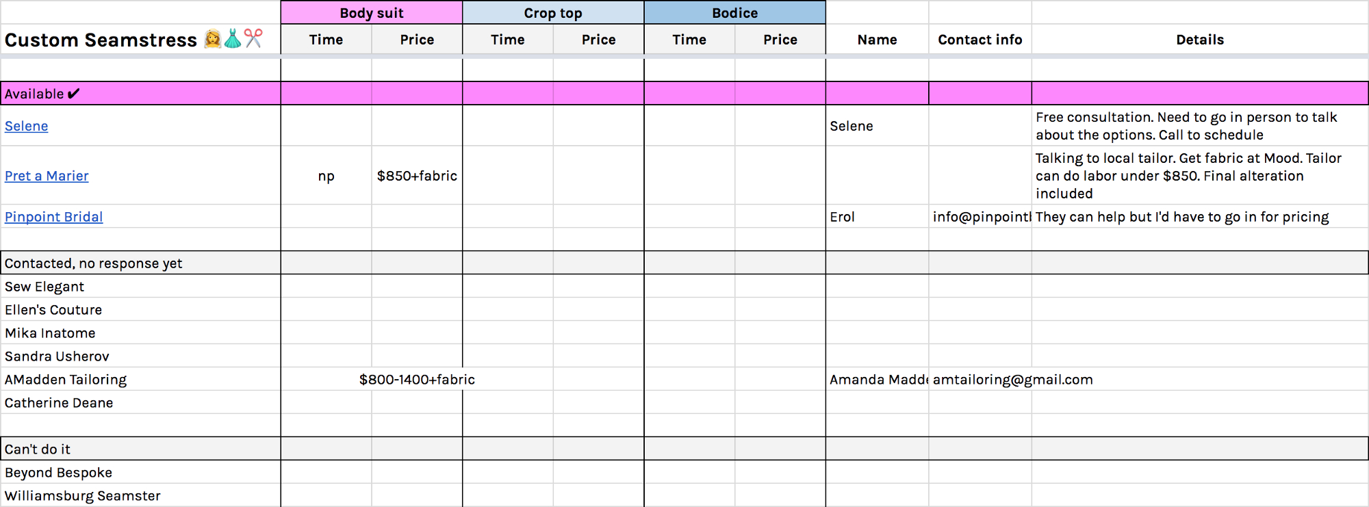
Task: Open the Selene hyperlink
Action: tap(26, 127)
